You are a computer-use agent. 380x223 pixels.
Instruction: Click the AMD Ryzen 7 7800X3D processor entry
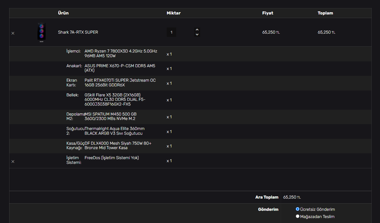pyautogui.click(x=121, y=54)
